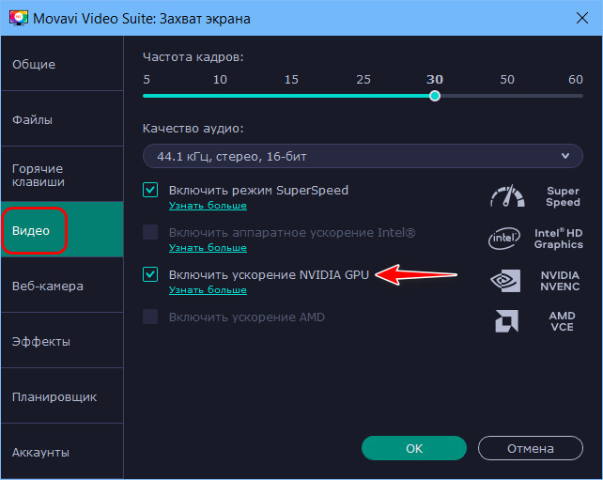
Task: Click the Качество аудио heading
Action: tap(193, 128)
